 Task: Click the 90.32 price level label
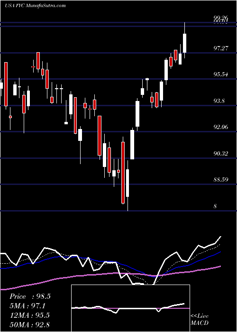[x=221, y=154]
